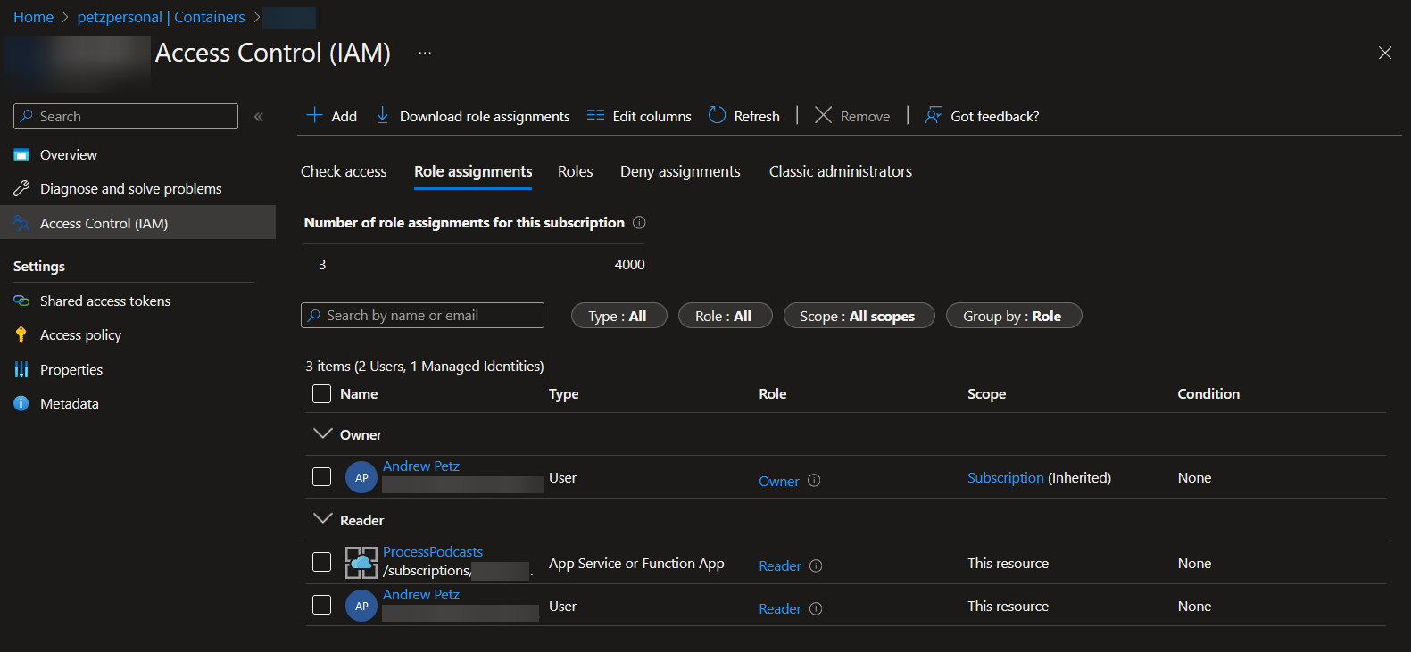
Task: Open the Role : All filter
Action: 725,316
